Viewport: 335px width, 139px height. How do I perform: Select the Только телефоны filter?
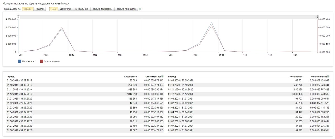point(103,9)
